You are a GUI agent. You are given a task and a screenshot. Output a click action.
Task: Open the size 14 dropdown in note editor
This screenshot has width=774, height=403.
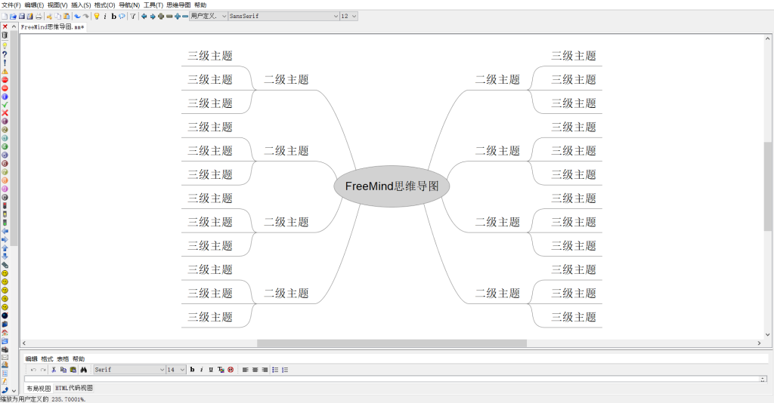pyautogui.click(x=175, y=370)
